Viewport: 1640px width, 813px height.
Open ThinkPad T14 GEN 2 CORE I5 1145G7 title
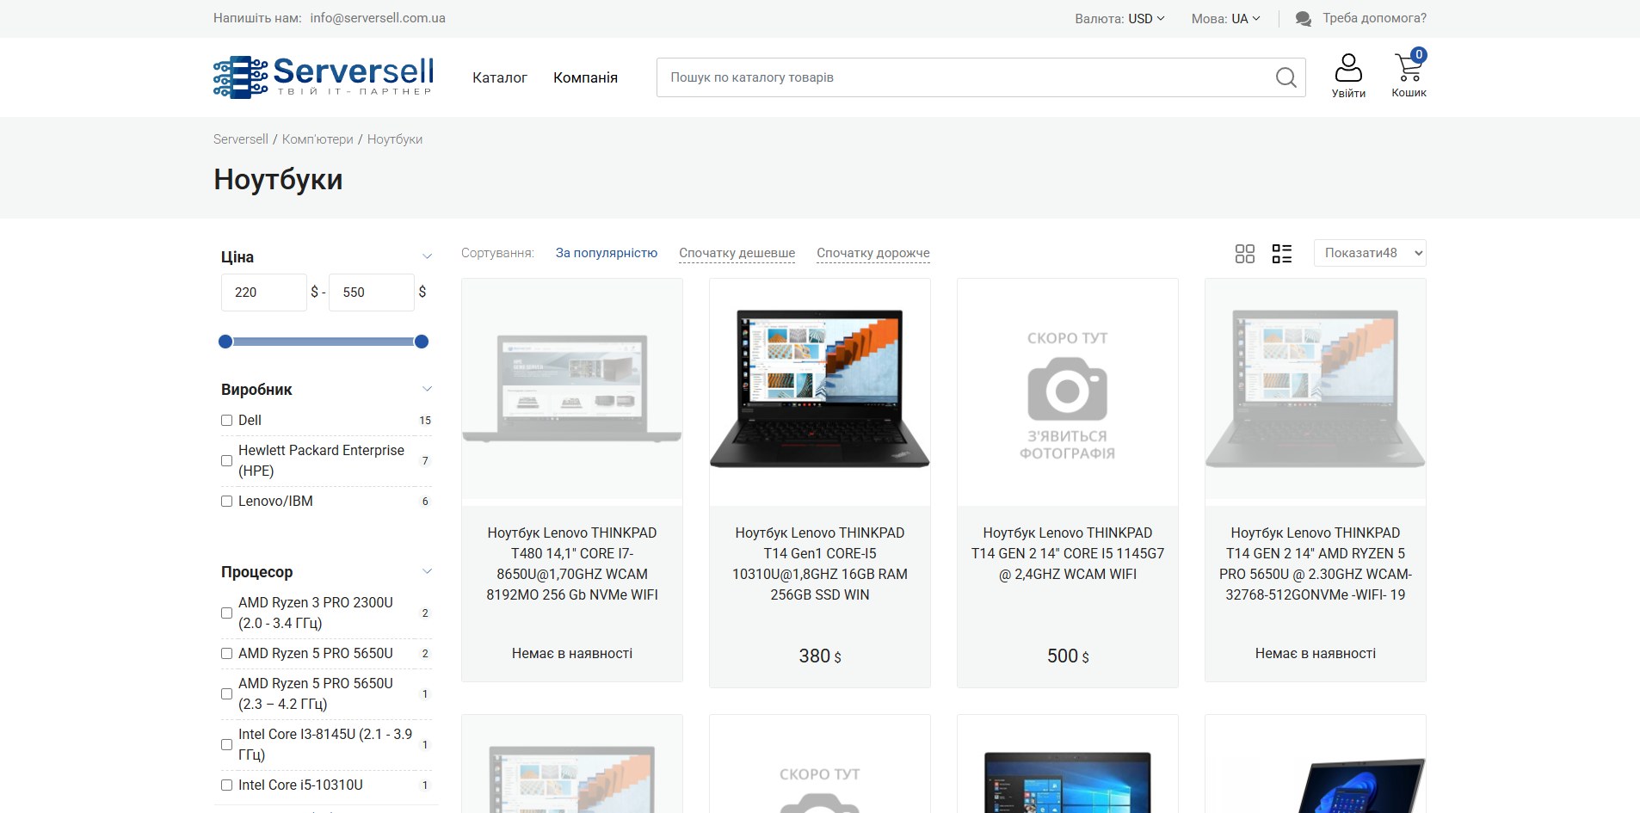(x=1068, y=554)
